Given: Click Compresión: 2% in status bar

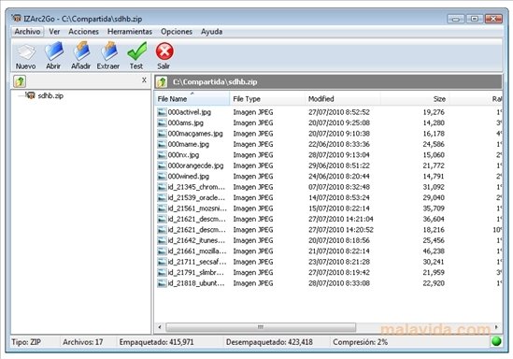Looking at the screenshot, I should coord(360,342).
